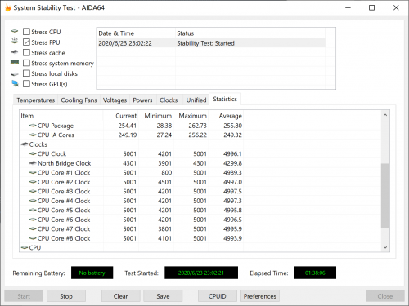
Task: Click the icon beside CPU Core #3 Clock
Action: (33, 191)
